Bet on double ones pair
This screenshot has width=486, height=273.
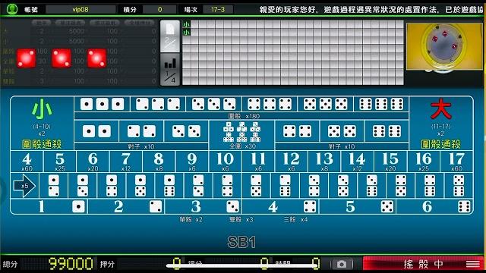pyautogui.click(x=96, y=131)
